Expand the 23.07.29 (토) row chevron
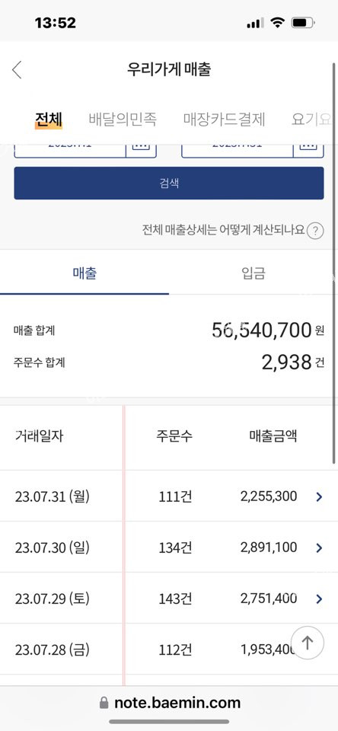 [319, 599]
